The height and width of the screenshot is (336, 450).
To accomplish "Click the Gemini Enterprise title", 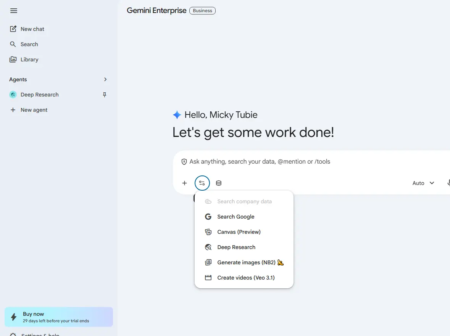I will coord(156,11).
